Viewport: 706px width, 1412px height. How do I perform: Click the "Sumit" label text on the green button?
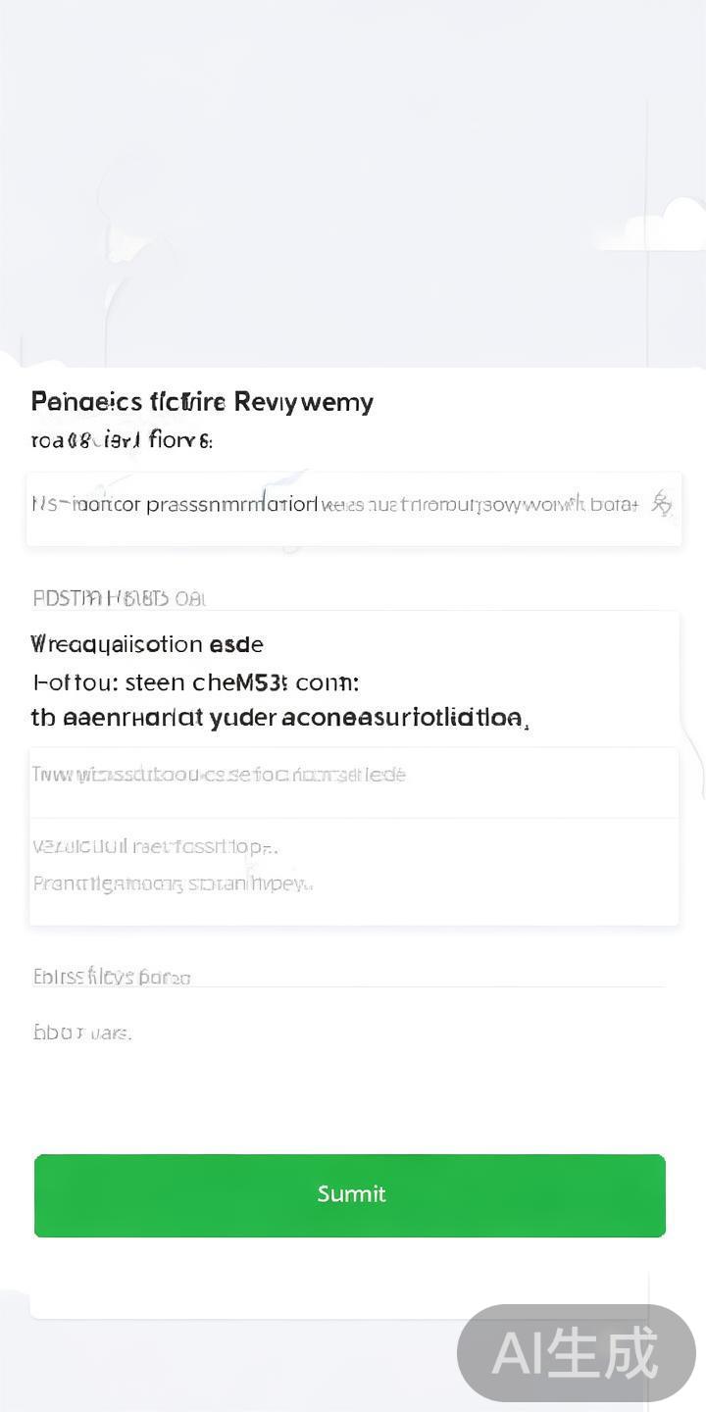(351, 1194)
